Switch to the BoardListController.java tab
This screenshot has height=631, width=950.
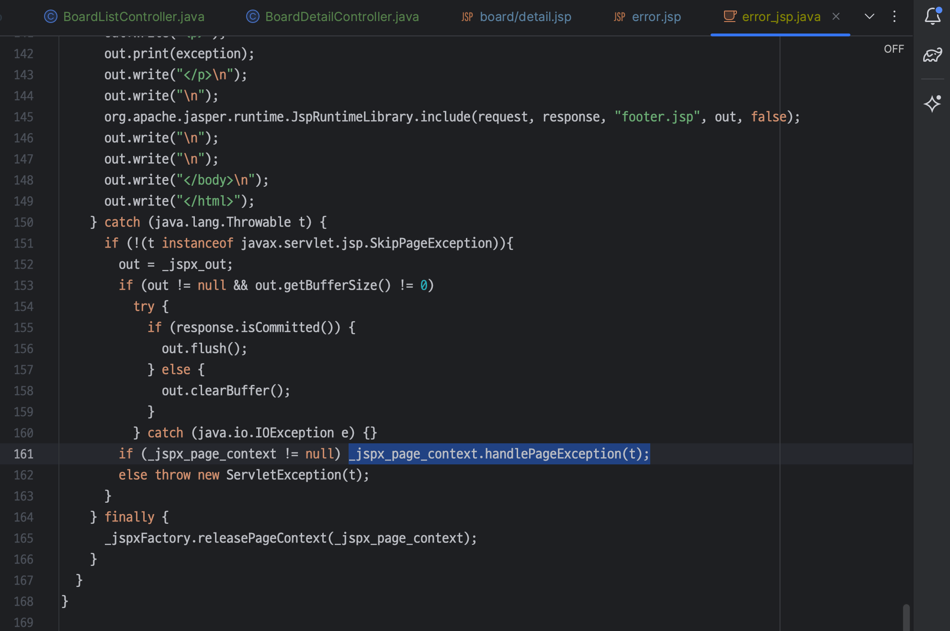(134, 17)
